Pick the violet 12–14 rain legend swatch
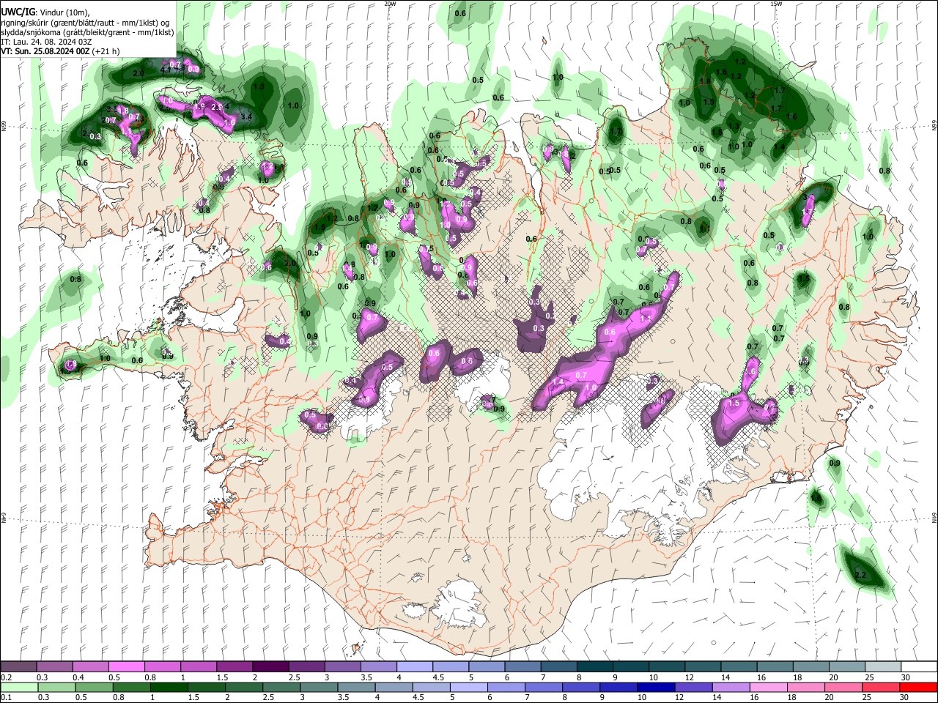Viewport: 938px width, 703px height. [x=693, y=687]
